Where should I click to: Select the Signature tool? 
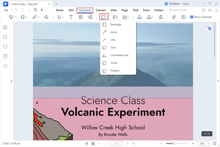161,17
